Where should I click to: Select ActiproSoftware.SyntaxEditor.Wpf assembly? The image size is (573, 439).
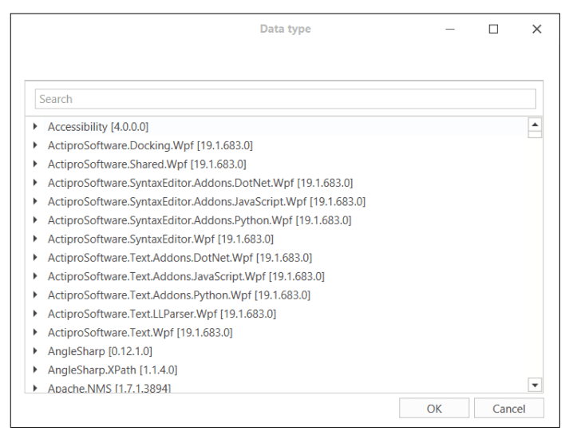[x=160, y=239]
